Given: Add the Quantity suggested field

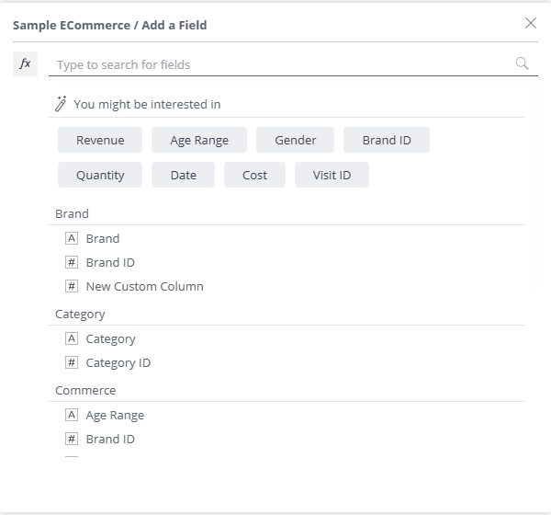Looking at the screenshot, I should click(100, 175).
